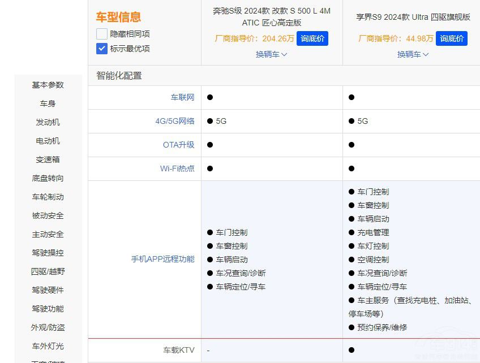This screenshot has height=363, width=480.
Task: Jump to the 主动安全 section
Action: coord(48,234)
